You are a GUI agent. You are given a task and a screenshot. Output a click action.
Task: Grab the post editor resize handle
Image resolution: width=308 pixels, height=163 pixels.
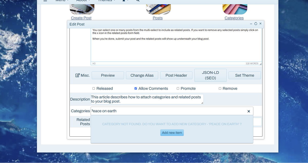tap(261, 64)
